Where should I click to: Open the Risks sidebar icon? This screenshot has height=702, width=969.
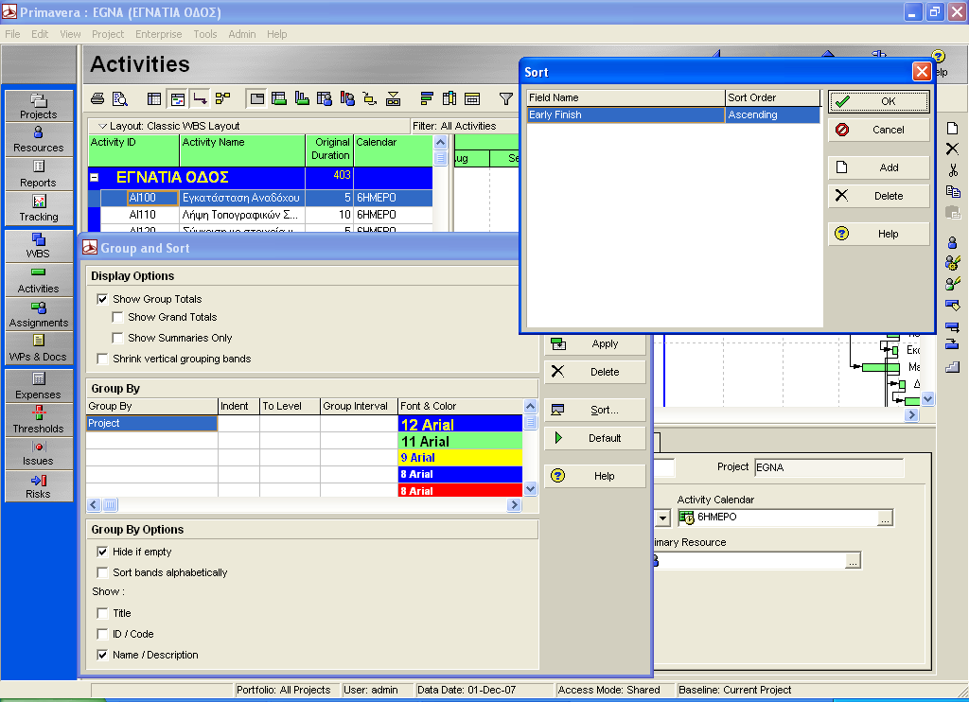[38, 485]
